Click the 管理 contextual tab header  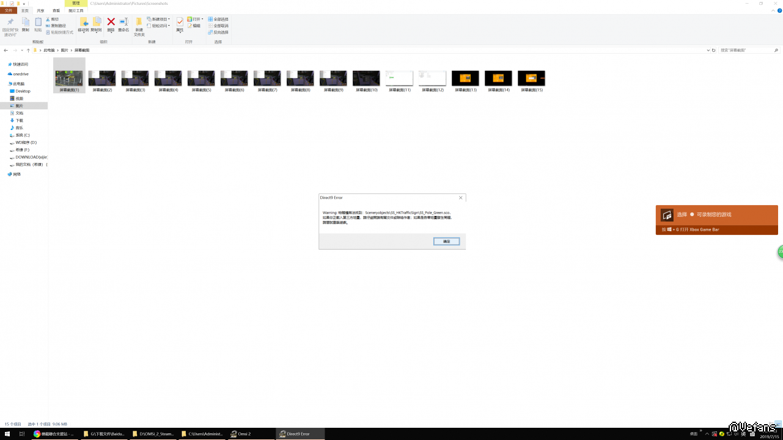point(76,3)
